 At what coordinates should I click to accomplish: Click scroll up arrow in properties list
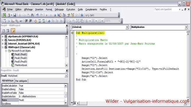pyautogui.click(x=66, y=86)
